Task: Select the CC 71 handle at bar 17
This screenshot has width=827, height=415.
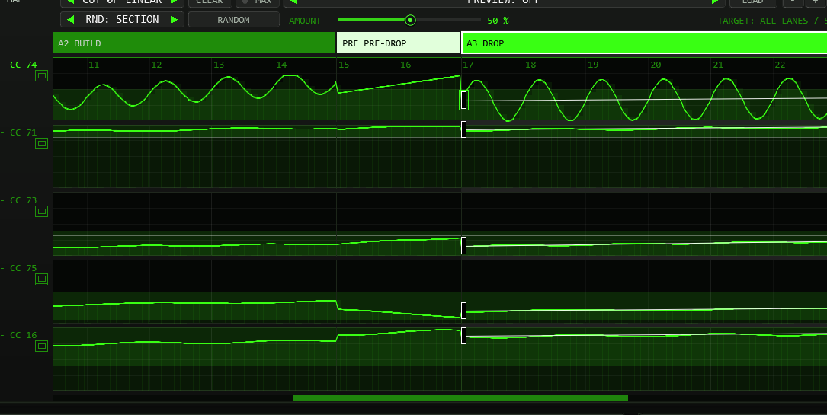Action: pos(463,129)
